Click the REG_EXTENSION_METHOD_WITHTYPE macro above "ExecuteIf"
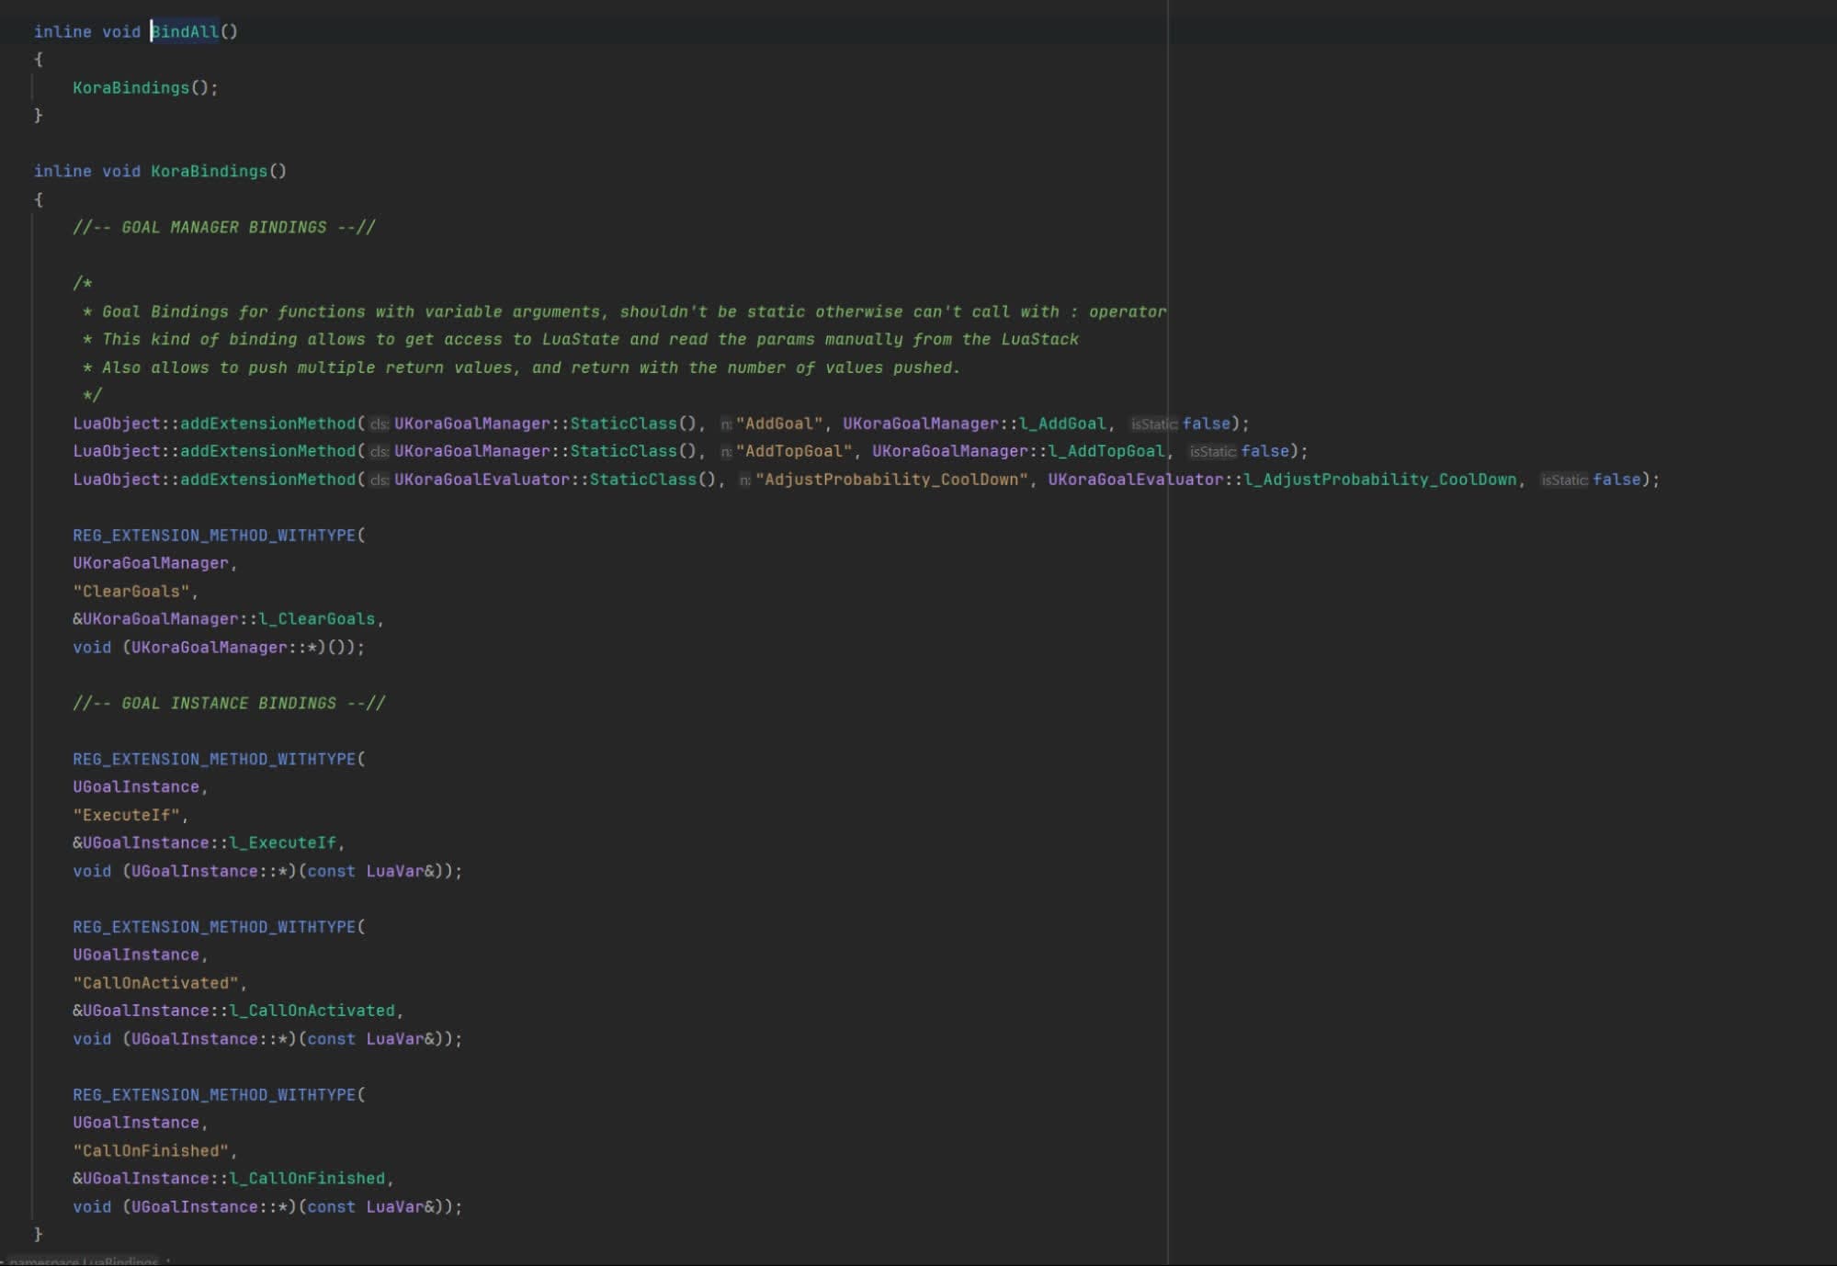The image size is (1837, 1266). (214, 759)
